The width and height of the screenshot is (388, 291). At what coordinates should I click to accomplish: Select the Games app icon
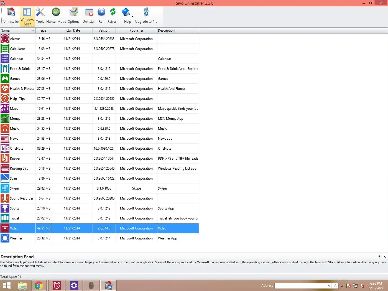[x=5, y=79]
